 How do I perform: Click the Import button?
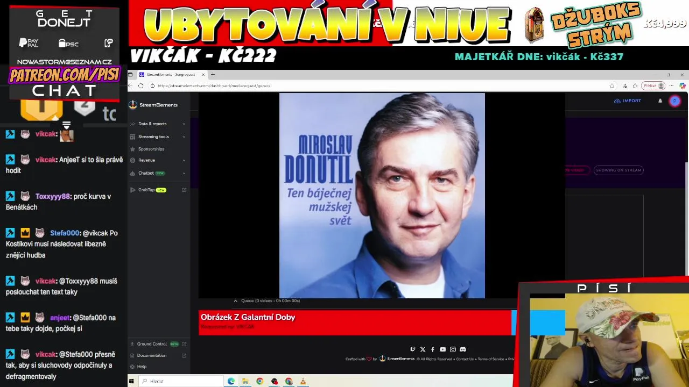coord(628,101)
